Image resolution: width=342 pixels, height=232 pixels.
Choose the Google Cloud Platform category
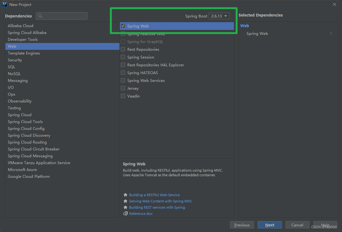tap(62, 177)
